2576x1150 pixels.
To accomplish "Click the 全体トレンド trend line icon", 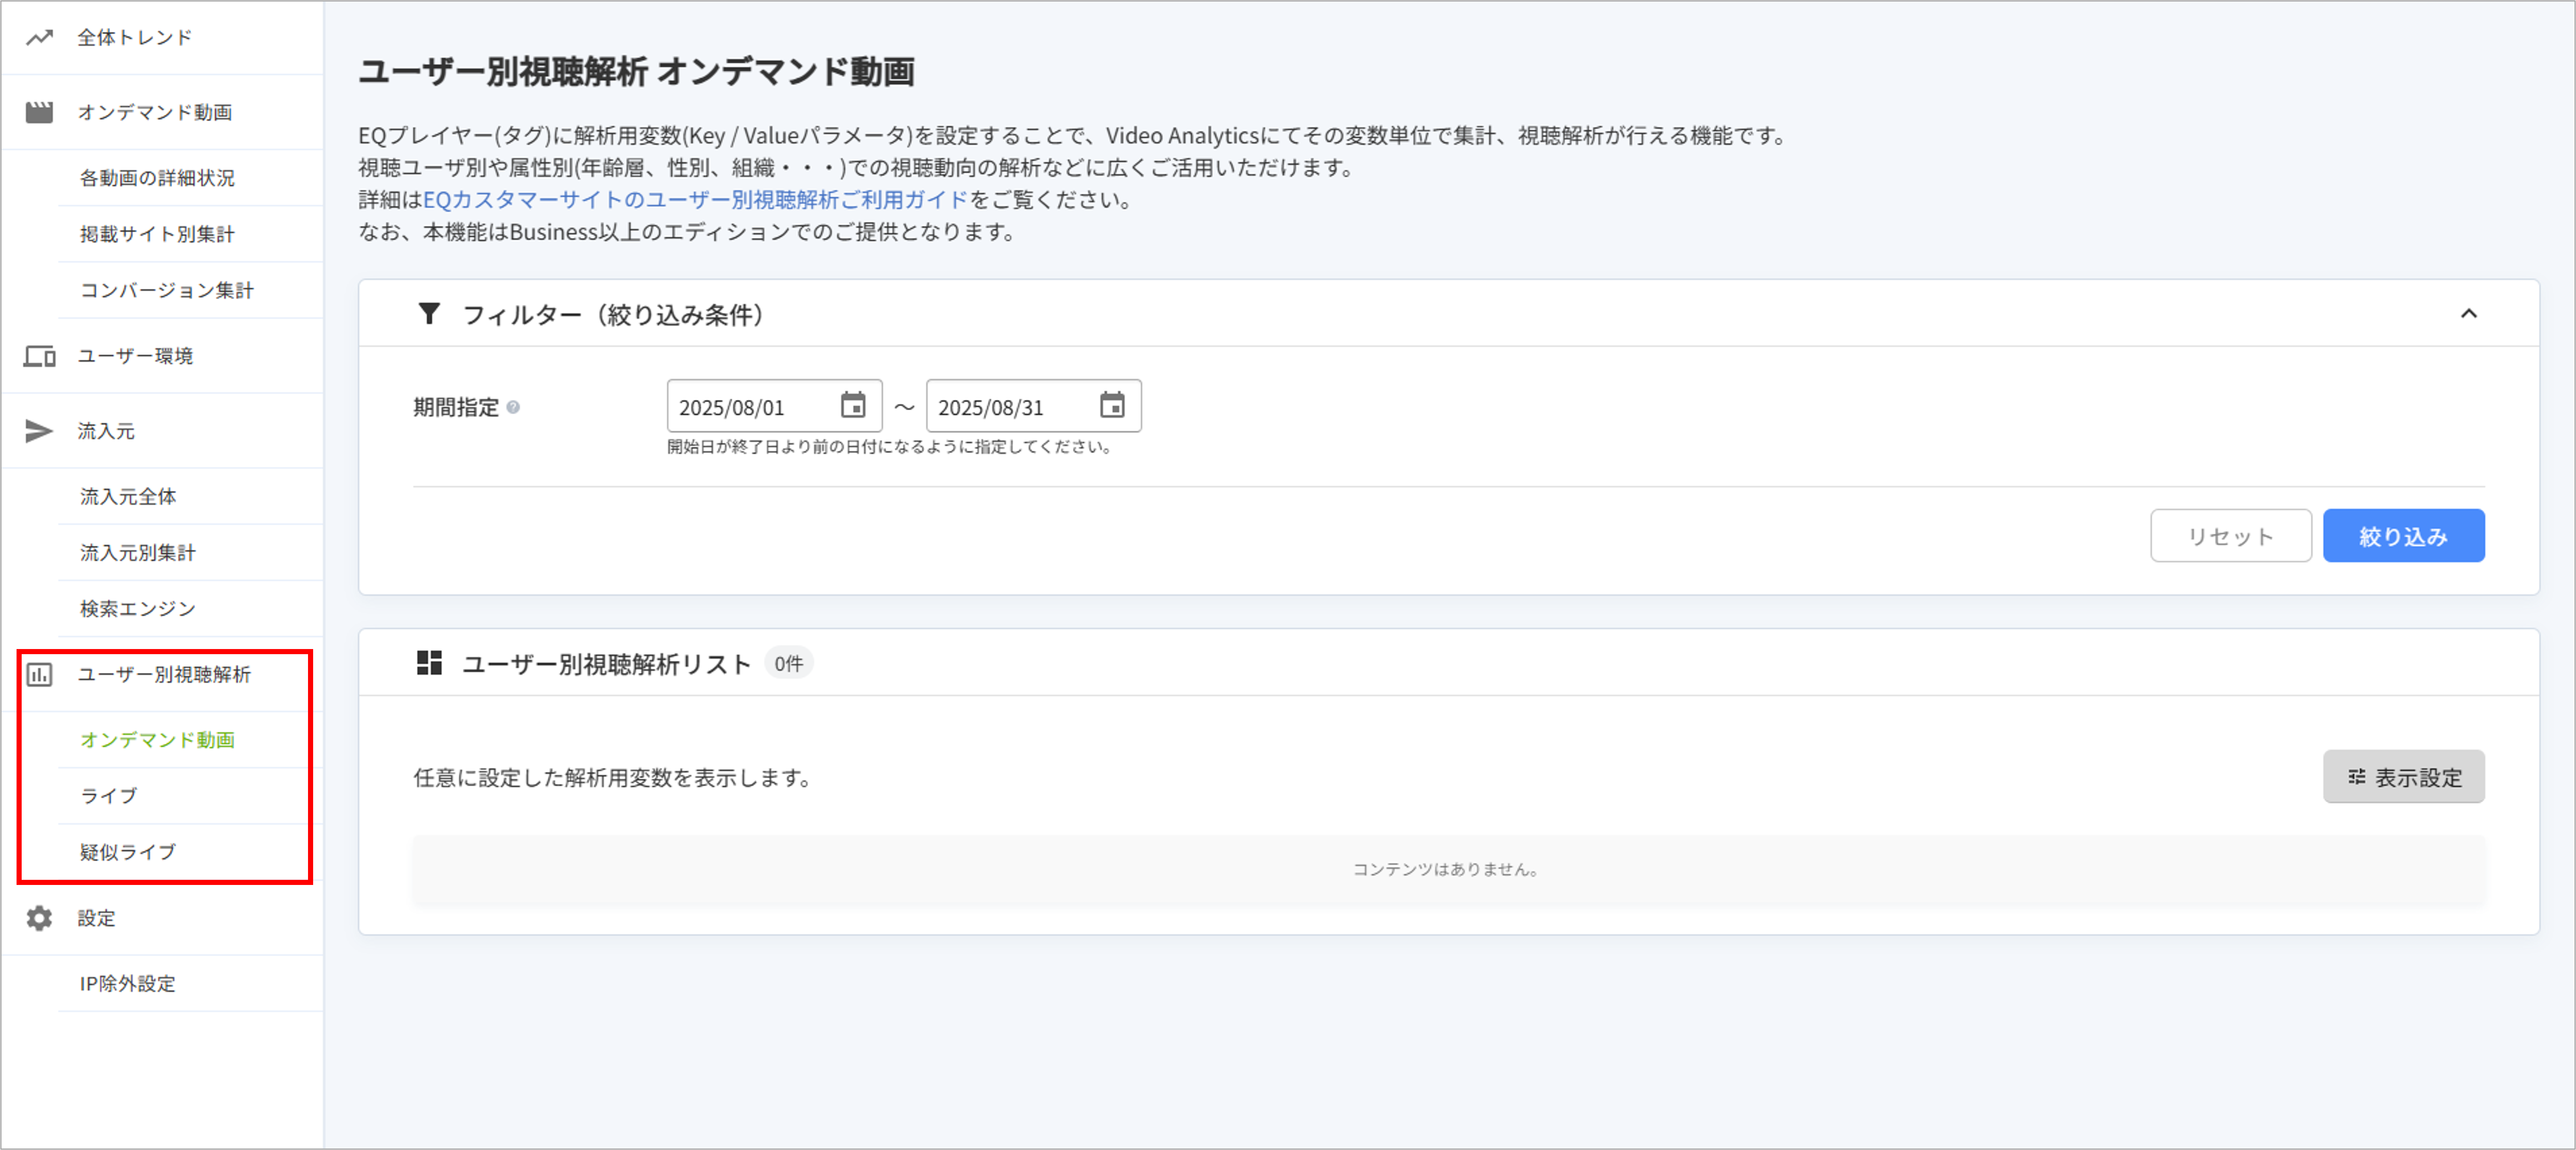I will point(39,38).
